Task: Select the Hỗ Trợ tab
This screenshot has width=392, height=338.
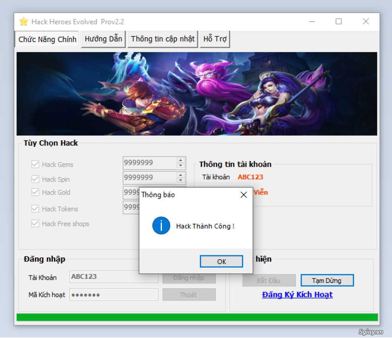Action: [x=215, y=39]
